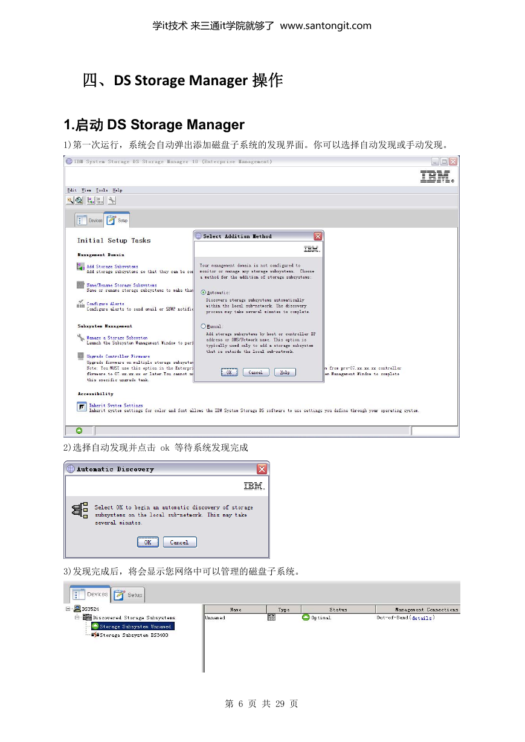Open the Manage a Storage Subsystem link
This screenshot has width=525, height=742.
pyautogui.click(x=117, y=338)
